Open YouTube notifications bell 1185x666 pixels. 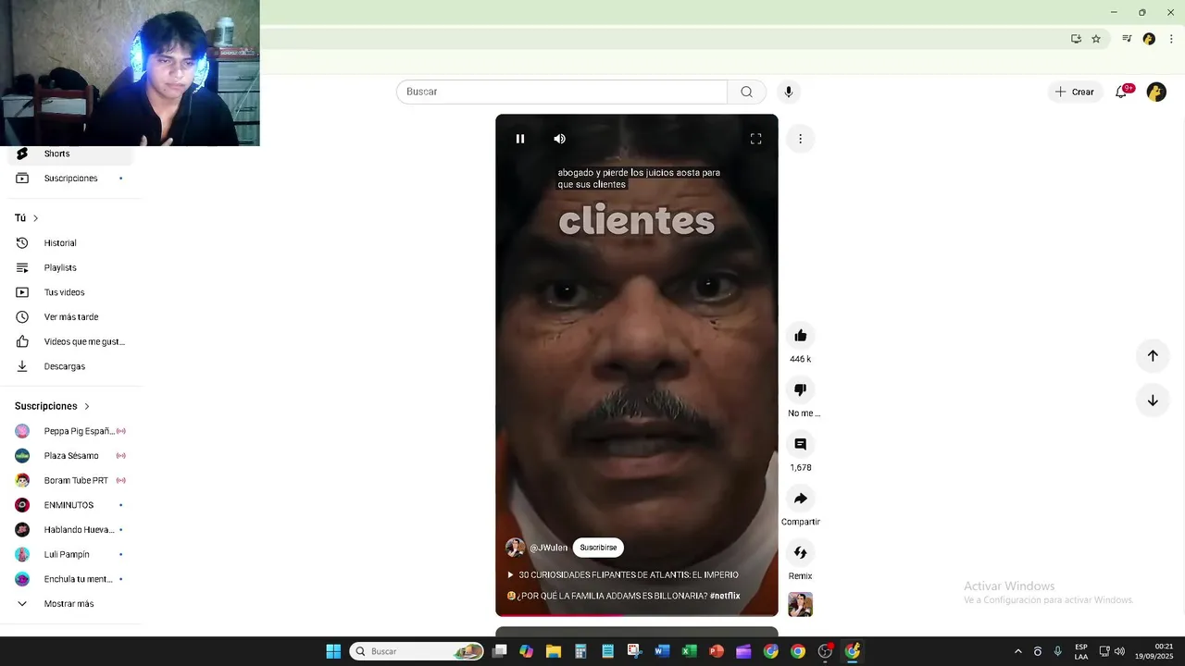1121,92
